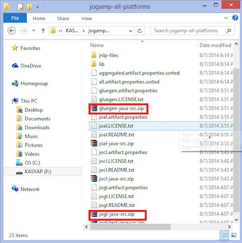This screenshot has height=243, width=242.
Task: Click the horizontal scrollbar left arrow
Action: [x=87, y=227]
